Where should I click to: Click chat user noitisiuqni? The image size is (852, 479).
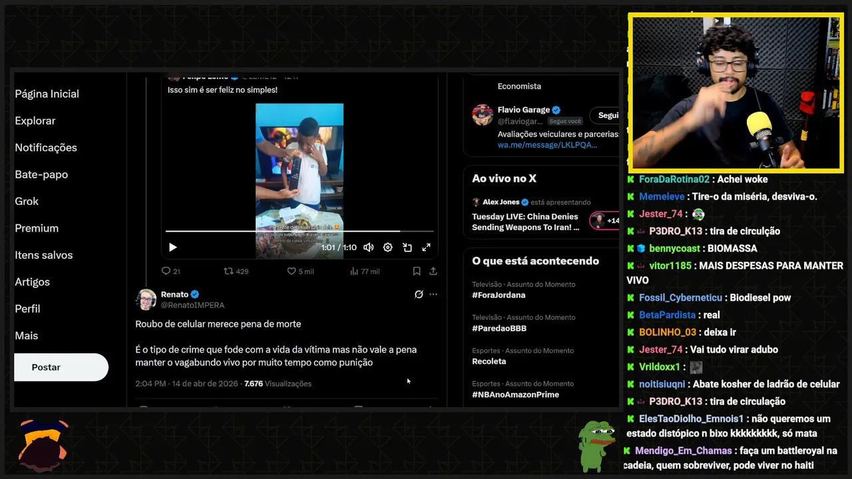point(662,385)
